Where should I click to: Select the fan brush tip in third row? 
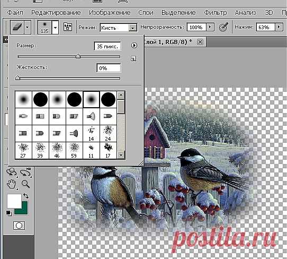(74, 133)
